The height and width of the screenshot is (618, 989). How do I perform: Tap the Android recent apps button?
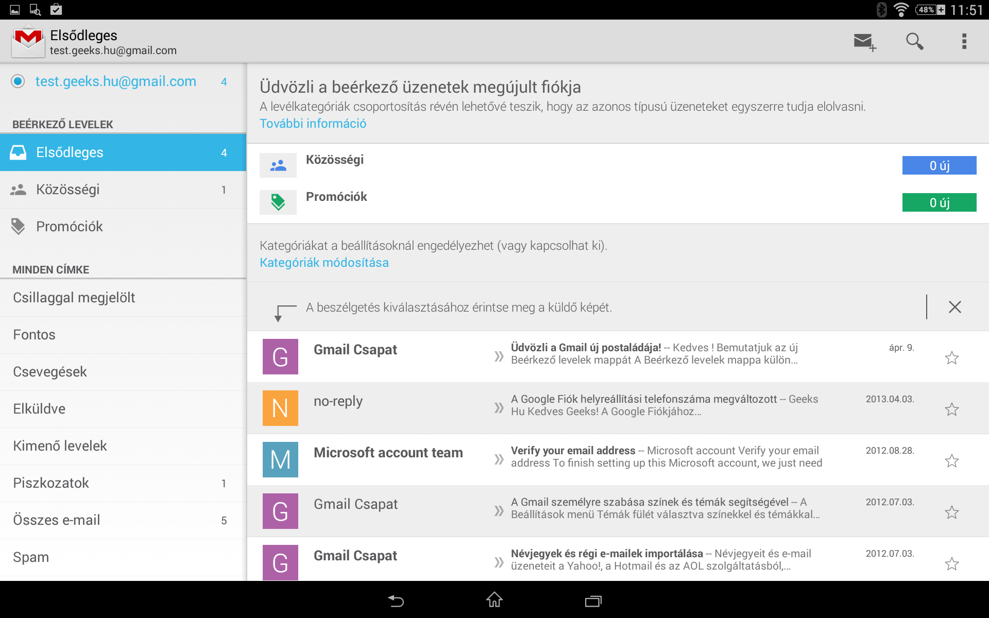(593, 600)
